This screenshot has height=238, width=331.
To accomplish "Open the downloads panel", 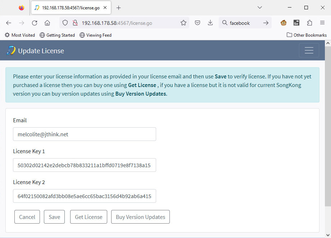I will 210,23.
